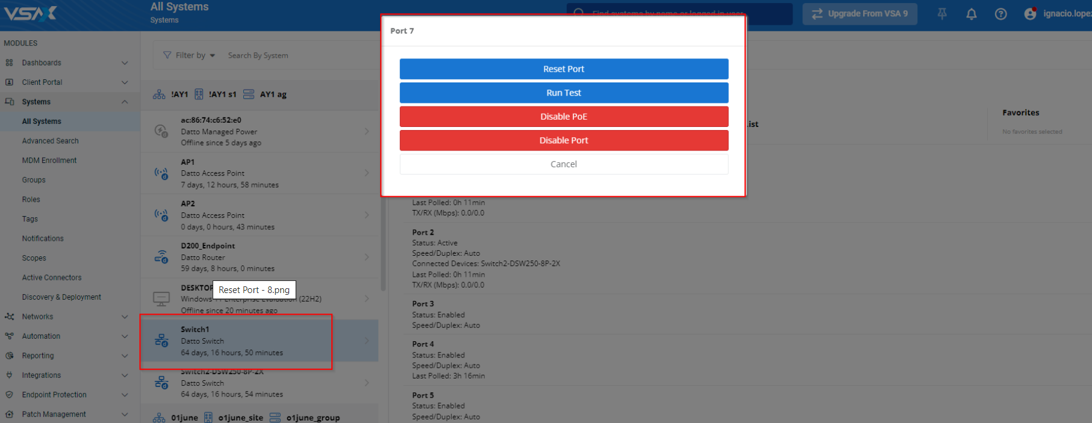Image resolution: width=1092 pixels, height=423 pixels.
Task: Click the Port 2 heading text
Action: 423,232
